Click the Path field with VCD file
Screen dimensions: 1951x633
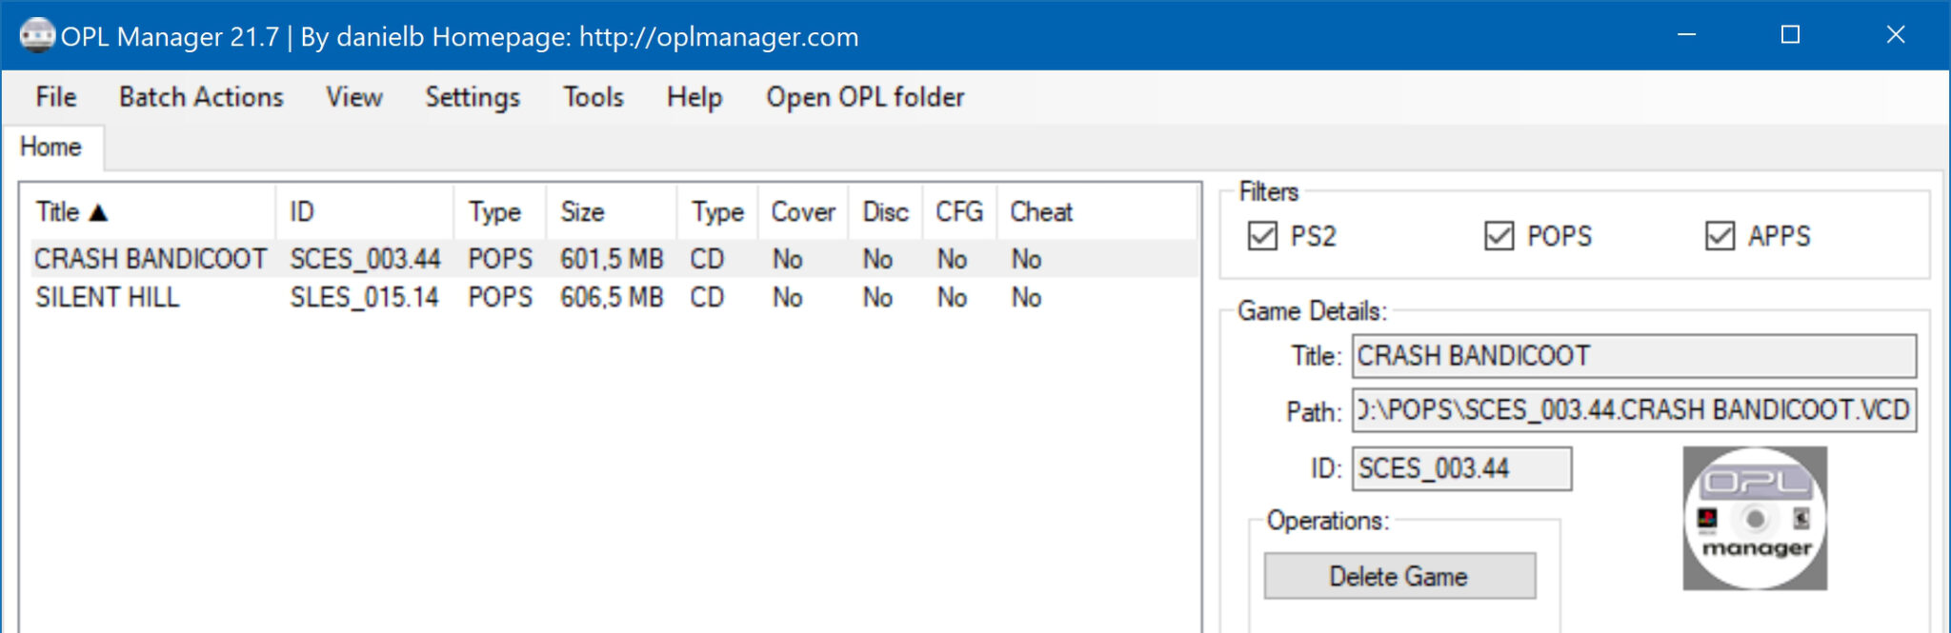(x=1633, y=410)
